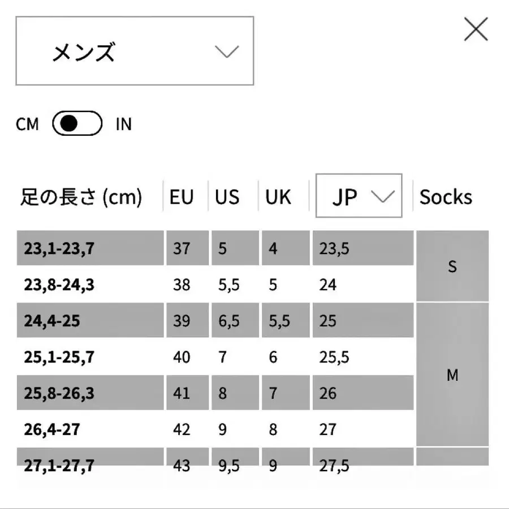Click the S socks size cell
509x509 pixels.
(452, 266)
